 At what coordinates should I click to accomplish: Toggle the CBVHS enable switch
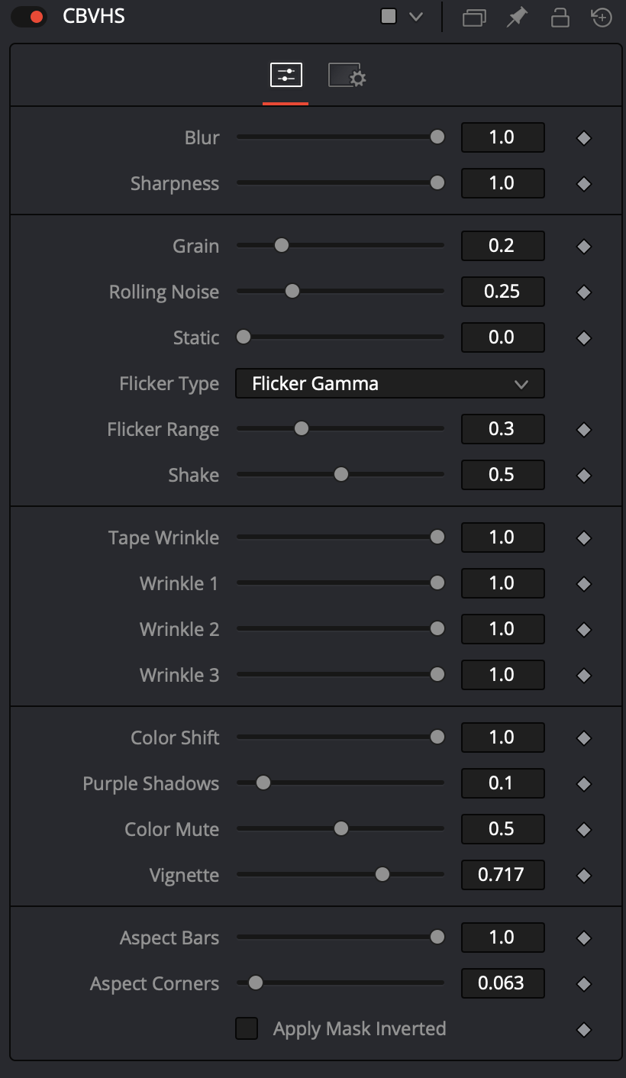tap(30, 17)
